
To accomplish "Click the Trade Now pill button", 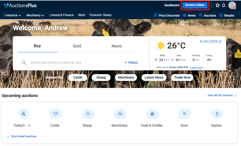I will pyautogui.click(x=182, y=77).
